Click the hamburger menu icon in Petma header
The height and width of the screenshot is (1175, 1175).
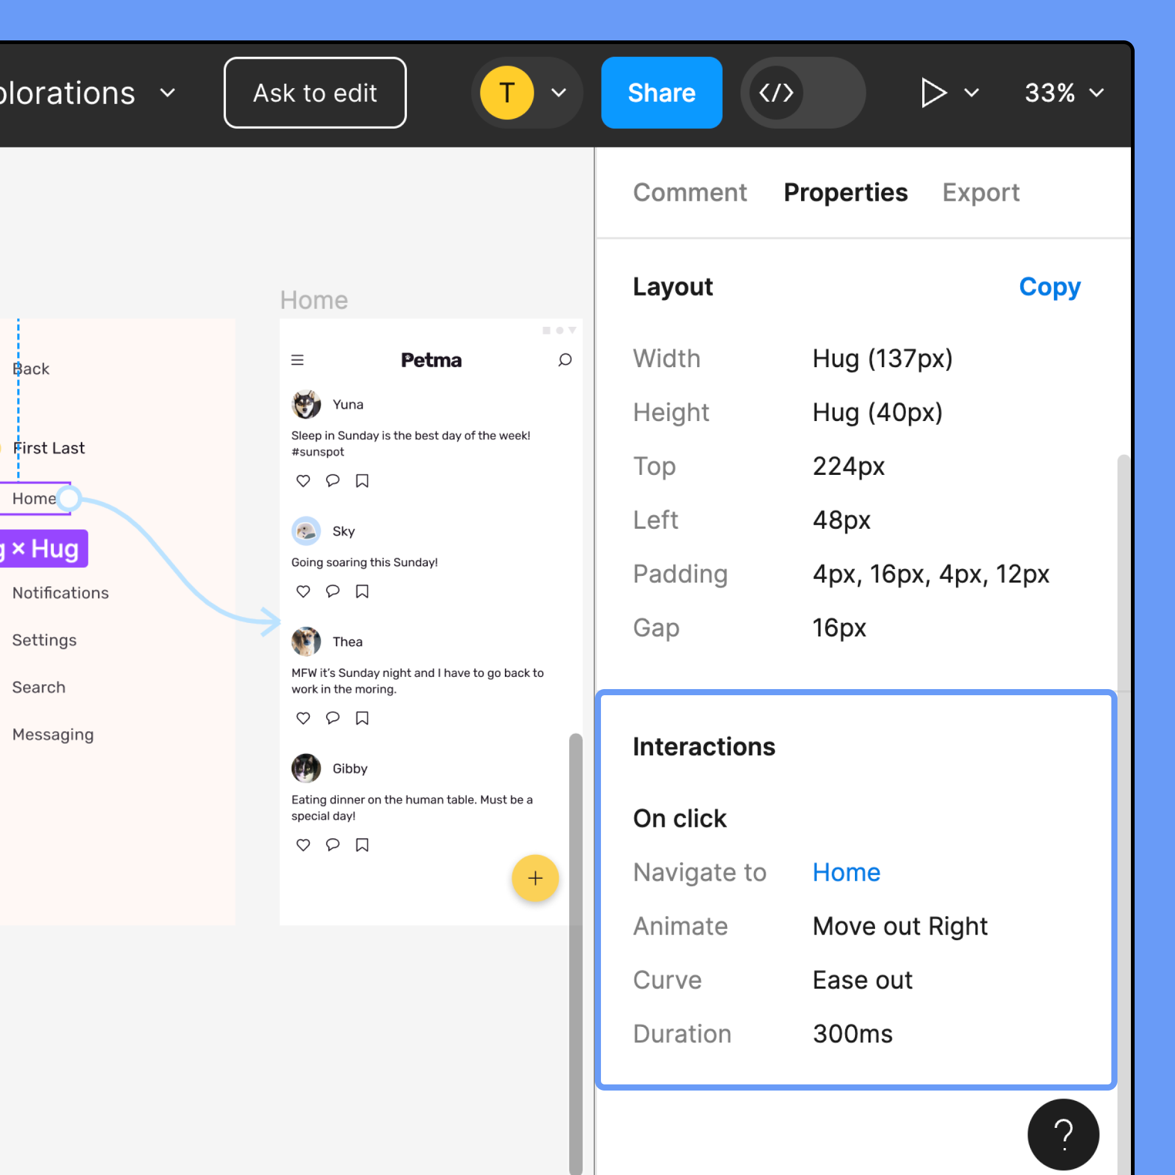click(x=297, y=360)
